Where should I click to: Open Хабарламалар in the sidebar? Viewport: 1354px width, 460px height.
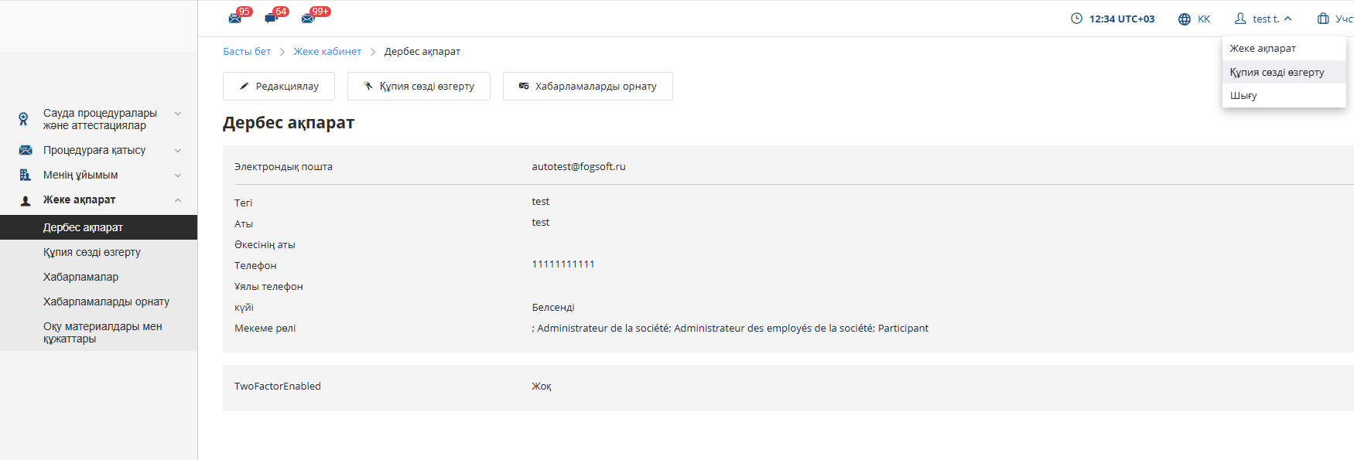(80, 277)
